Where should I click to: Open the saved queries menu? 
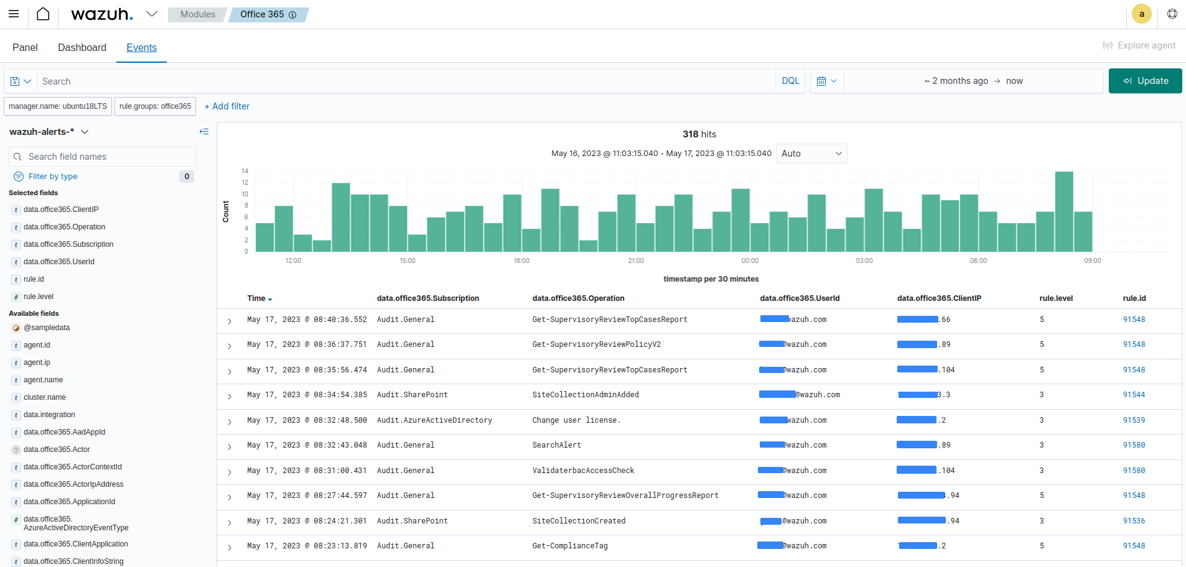click(21, 81)
